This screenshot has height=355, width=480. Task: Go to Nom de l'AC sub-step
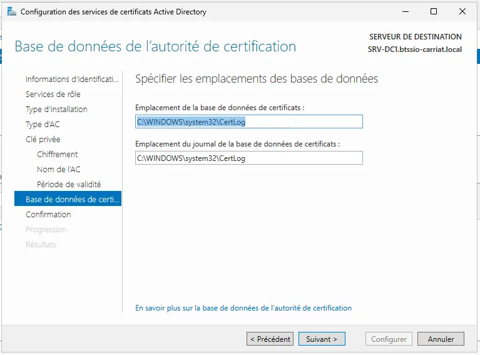[58, 170]
